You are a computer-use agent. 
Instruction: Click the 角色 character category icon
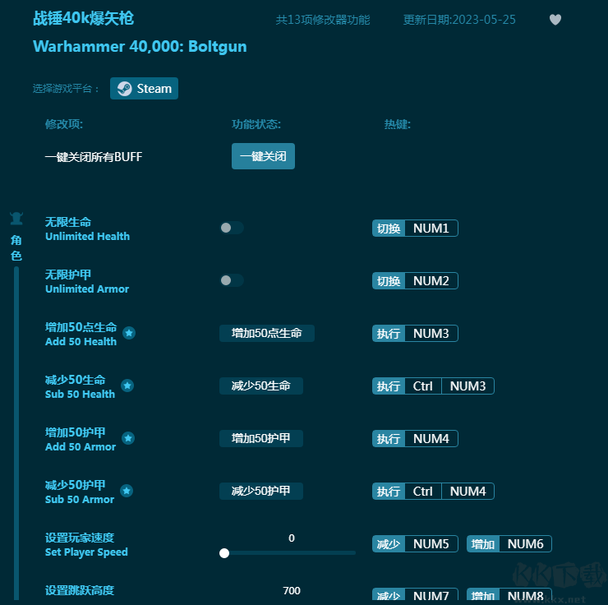click(x=16, y=219)
